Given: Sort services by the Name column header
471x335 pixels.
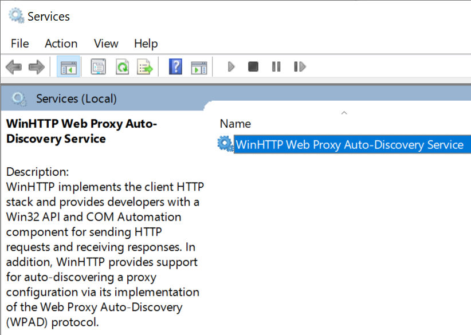Looking at the screenshot, I should coord(235,124).
